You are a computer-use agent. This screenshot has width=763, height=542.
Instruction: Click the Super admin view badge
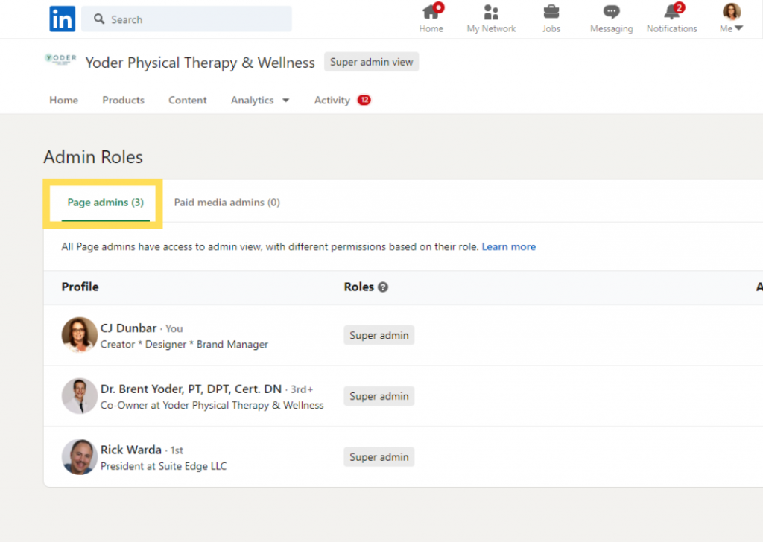[371, 62]
